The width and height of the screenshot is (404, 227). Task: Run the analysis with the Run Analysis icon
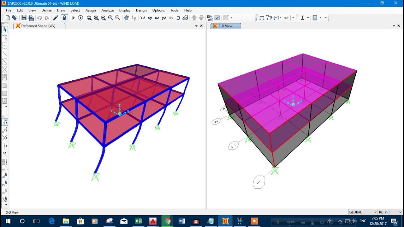coord(74,18)
